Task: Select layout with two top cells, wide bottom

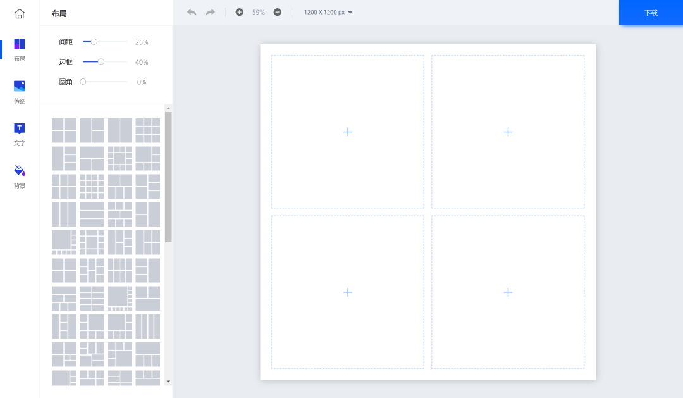Action: [x=147, y=298]
